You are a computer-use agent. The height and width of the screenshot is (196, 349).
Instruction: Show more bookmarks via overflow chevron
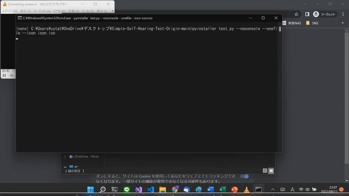coord(342,23)
